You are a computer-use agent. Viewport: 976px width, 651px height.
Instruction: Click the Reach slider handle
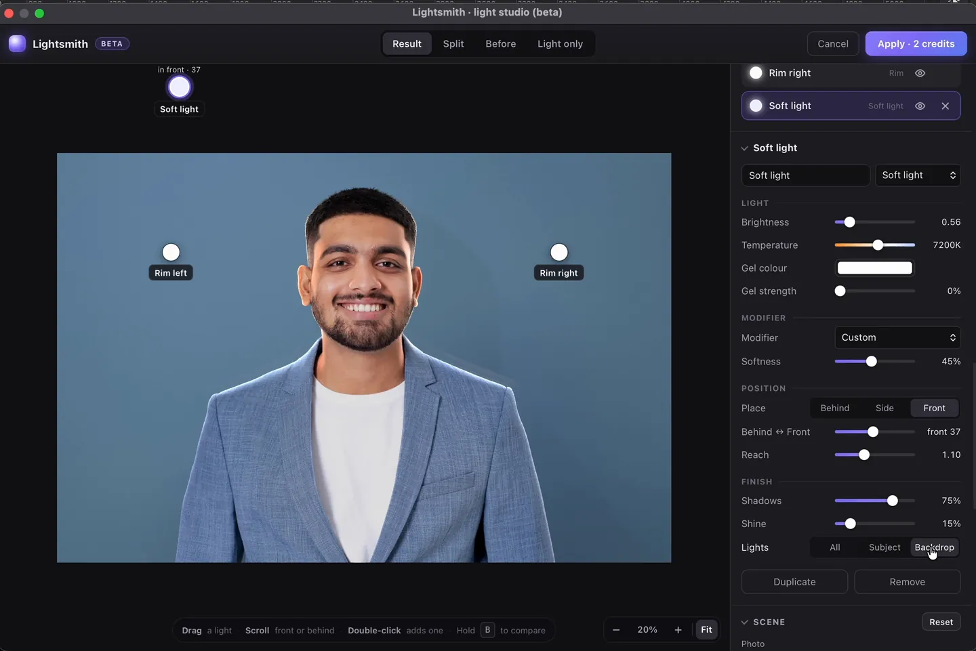(864, 455)
